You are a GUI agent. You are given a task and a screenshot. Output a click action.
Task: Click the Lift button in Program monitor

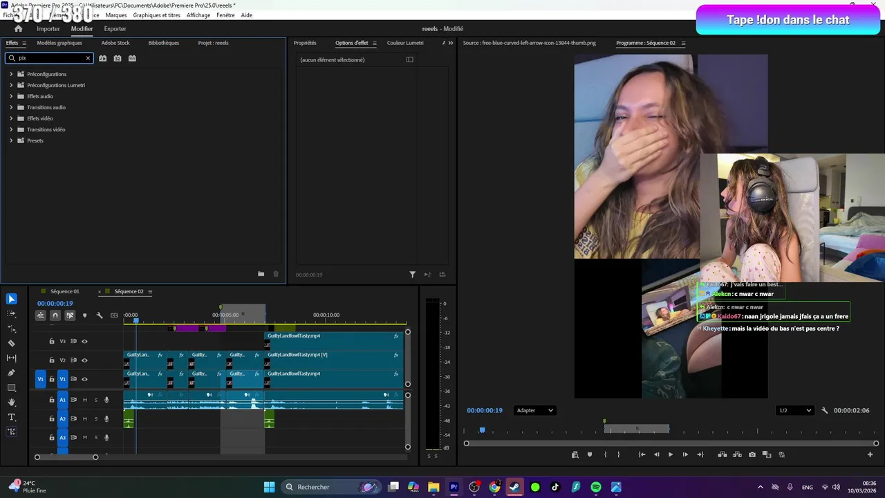722,454
